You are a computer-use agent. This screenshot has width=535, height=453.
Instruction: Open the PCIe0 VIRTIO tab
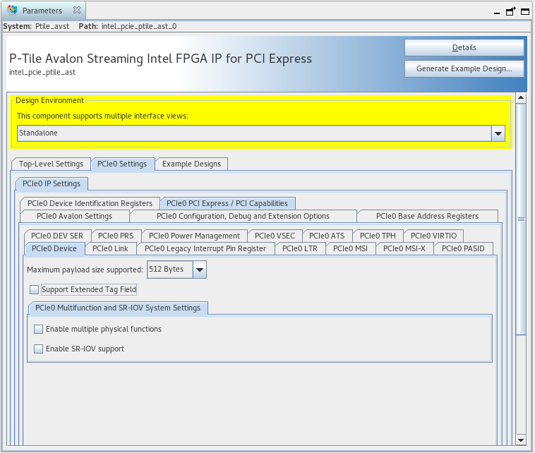[x=433, y=236]
